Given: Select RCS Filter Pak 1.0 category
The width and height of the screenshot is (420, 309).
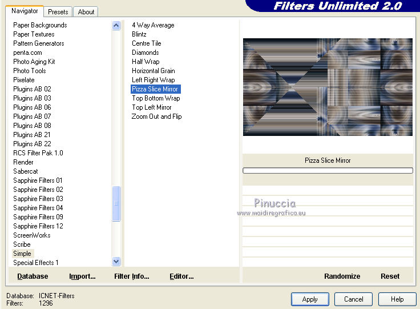Looking at the screenshot, I should click(38, 153).
